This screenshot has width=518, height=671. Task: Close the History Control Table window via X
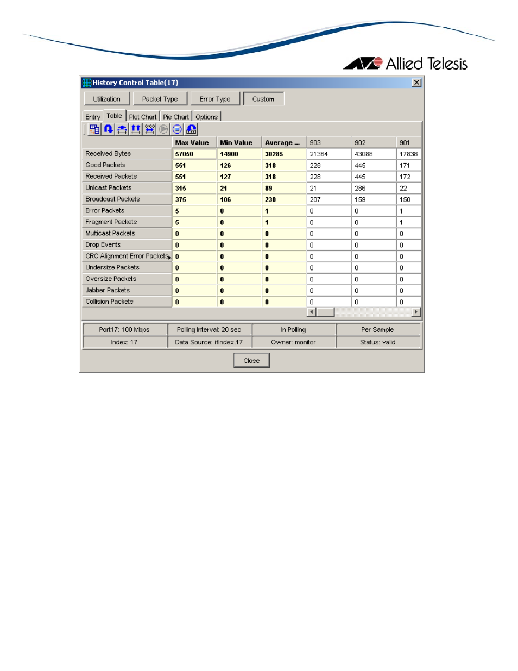[416, 83]
